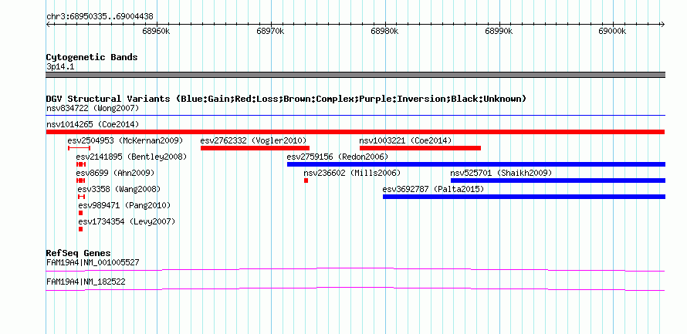Screen dimensions: 687x334
Task: Open nsv236602 (Mills2006) label
Action: (352, 173)
